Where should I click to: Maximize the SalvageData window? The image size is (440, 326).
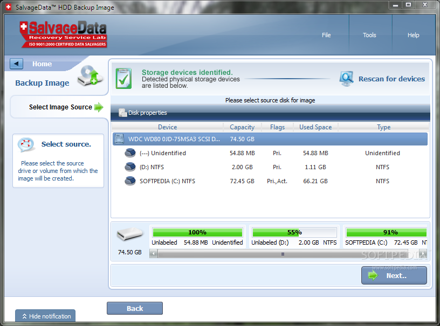(x=408, y=5)
